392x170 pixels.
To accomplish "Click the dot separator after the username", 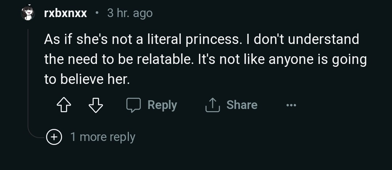I will [97, 13].
